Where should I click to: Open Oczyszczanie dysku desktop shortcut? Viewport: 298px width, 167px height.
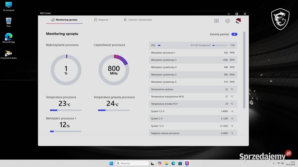[9, 54]
